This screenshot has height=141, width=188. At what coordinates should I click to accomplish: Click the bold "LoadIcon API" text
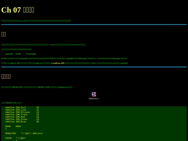pos(58,63)
